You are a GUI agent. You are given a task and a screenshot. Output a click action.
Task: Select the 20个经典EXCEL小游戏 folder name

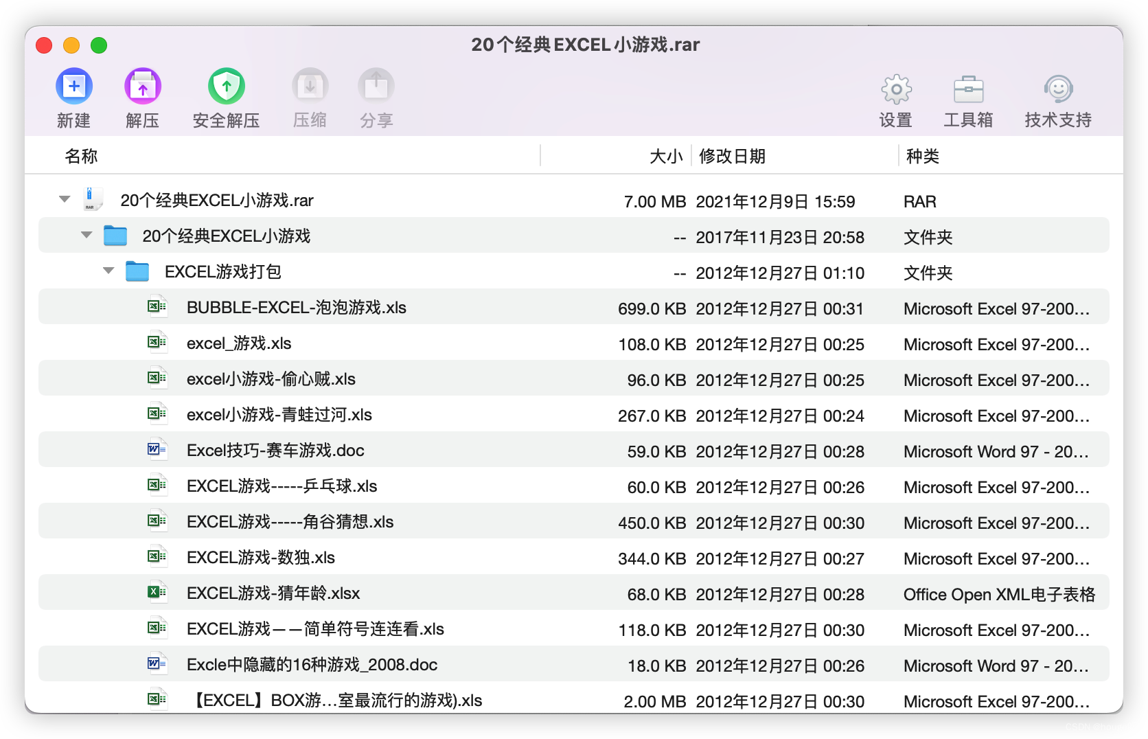(227, 236)
